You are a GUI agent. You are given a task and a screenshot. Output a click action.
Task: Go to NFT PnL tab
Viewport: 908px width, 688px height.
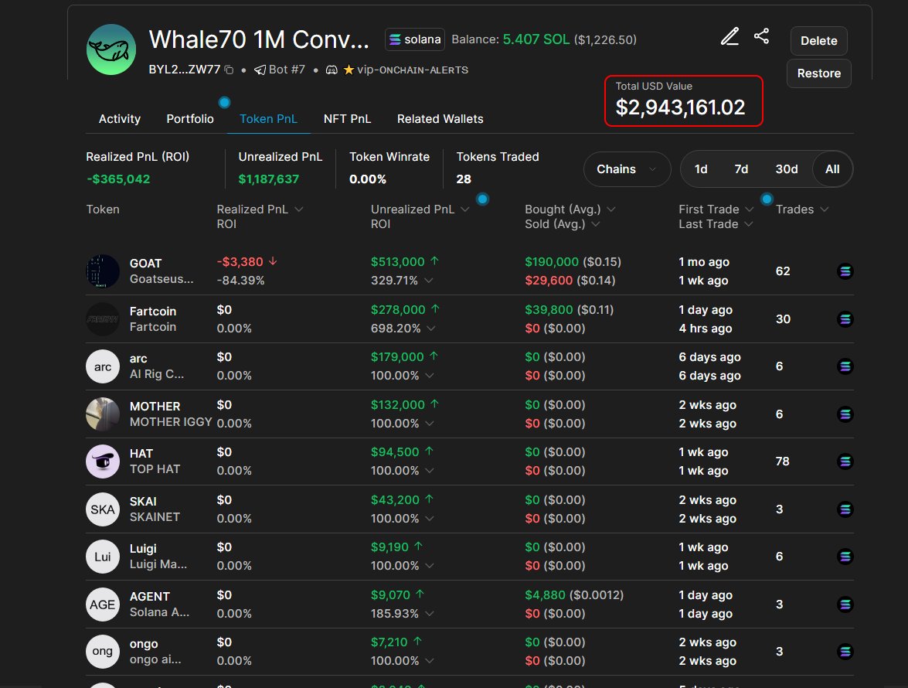[x=348, y=119]
